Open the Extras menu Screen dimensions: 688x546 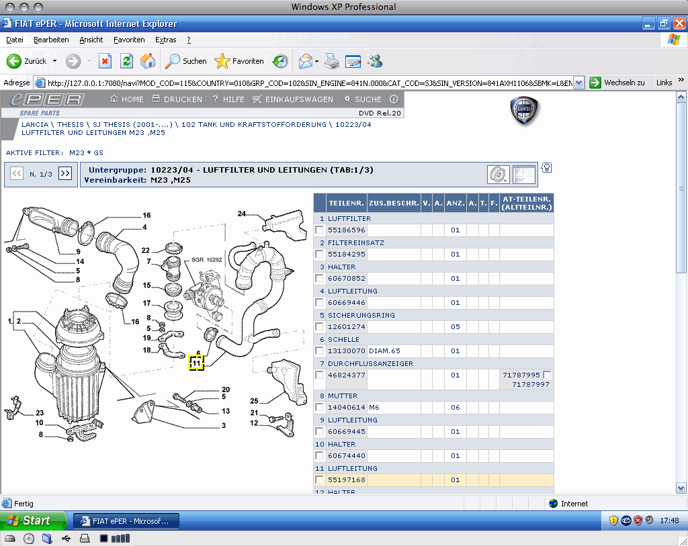point(166,40)
